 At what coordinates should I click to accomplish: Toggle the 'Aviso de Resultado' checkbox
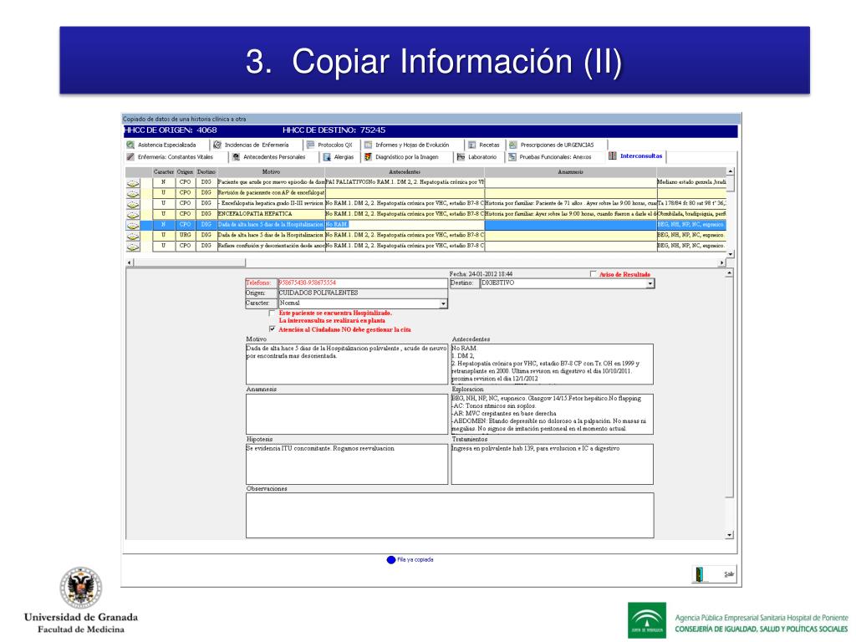pyautogui.click(x=594, y=274)
